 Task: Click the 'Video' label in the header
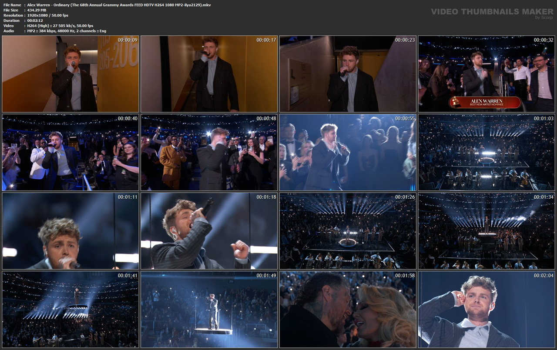(9, 26)
